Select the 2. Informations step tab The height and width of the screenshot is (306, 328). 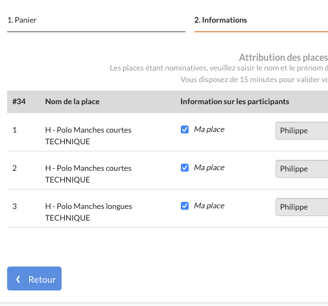point(220,20)
